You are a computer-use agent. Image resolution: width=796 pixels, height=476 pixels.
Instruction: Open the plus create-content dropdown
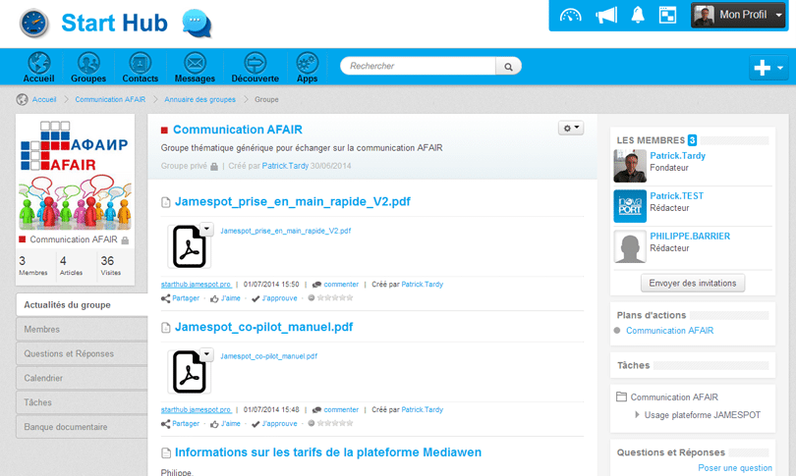tap(768, 68)
